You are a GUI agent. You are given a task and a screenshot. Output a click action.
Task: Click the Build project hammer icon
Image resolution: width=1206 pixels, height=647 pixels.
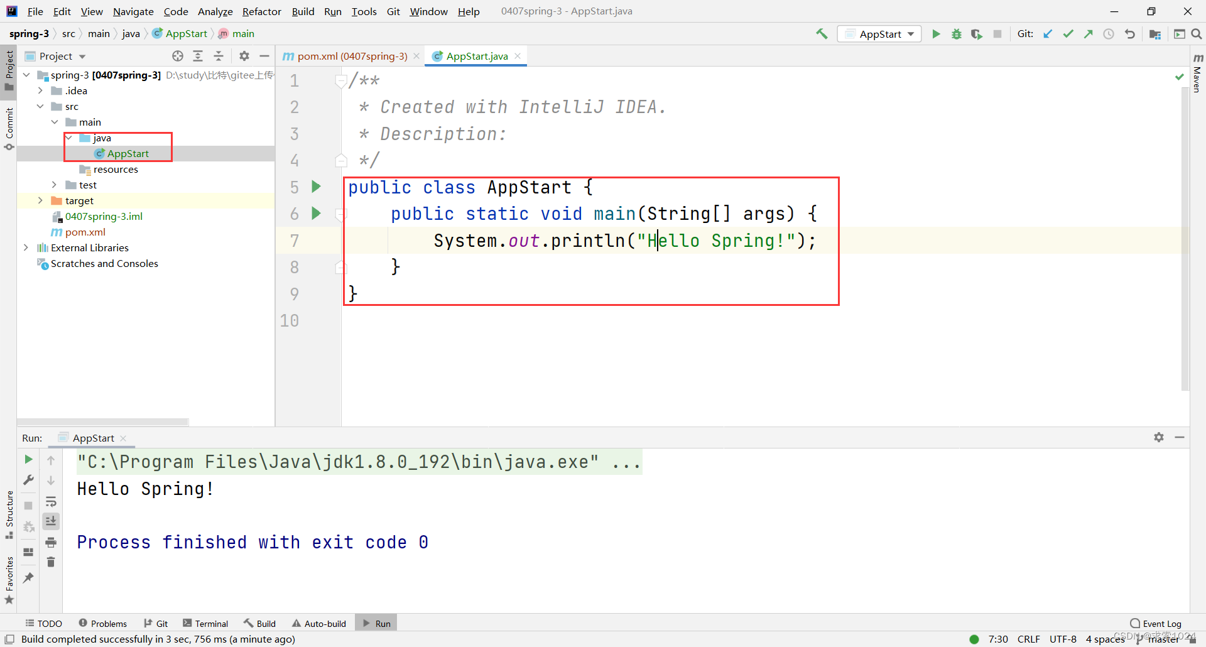[822, 34]
